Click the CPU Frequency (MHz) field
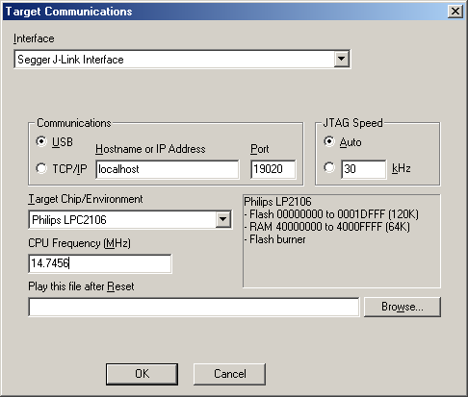 coord(100,263)
